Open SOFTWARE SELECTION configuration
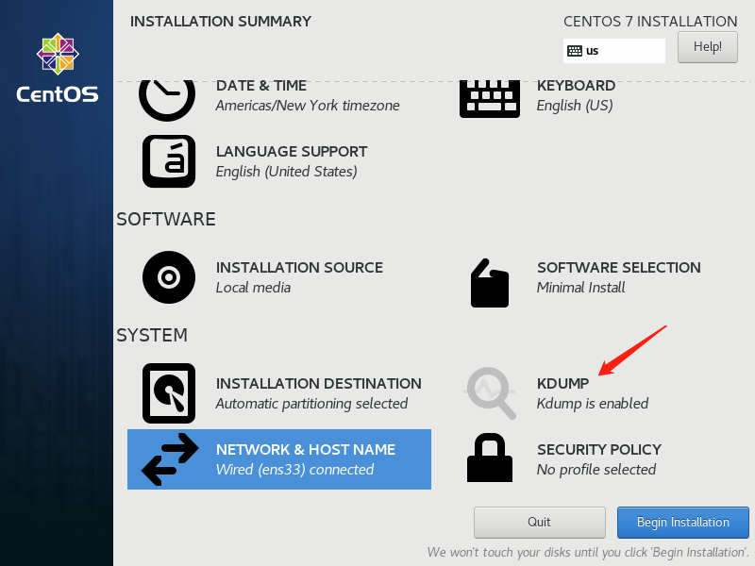The width and height of the screenshot is (755, 566). click(619, 268)
